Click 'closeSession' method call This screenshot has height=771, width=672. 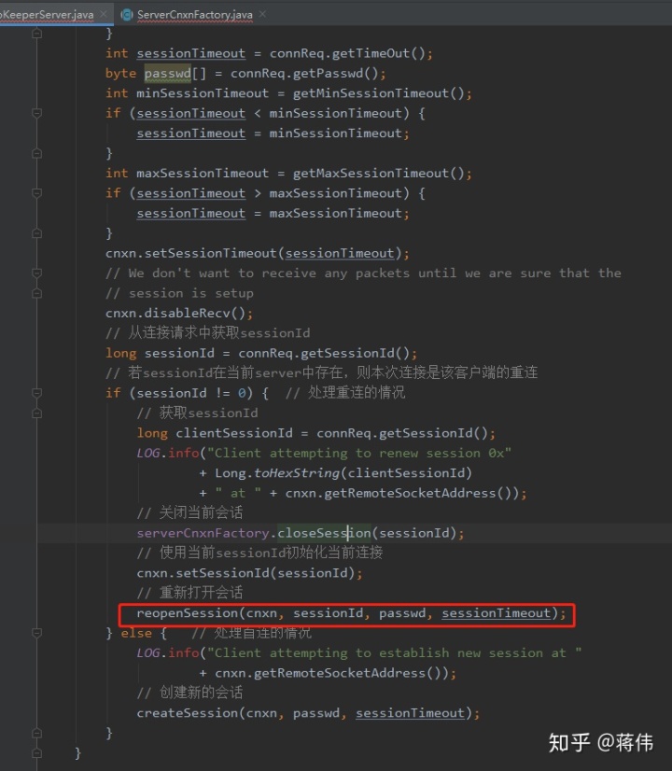point(324,533)
